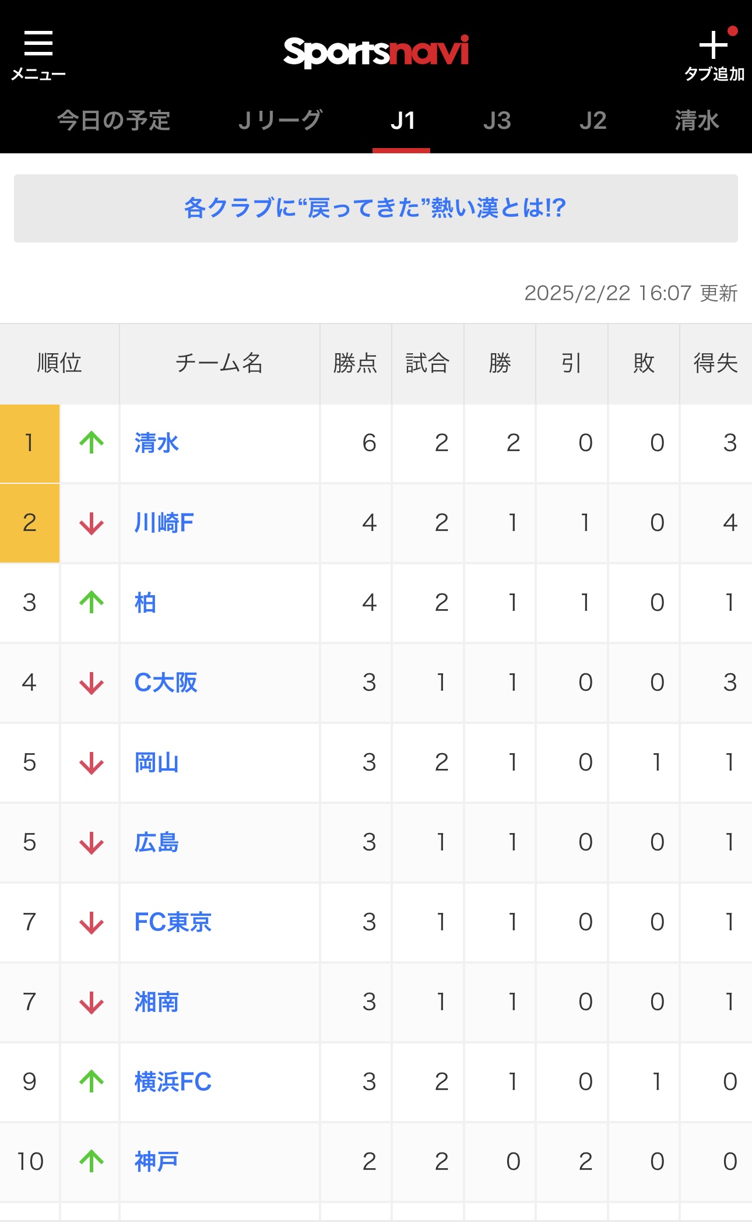Click red down arrow beside C大阪

pos(92,683)
